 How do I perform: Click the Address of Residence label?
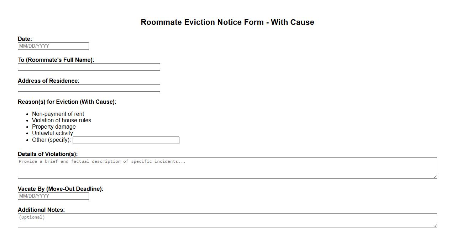pos(49,81)
